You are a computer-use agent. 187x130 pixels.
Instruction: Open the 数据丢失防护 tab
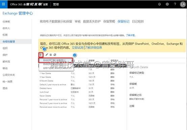(92, 22)
